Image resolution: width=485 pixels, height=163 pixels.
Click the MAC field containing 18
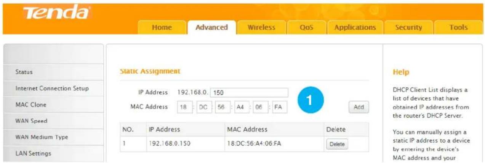click(184, 108)
